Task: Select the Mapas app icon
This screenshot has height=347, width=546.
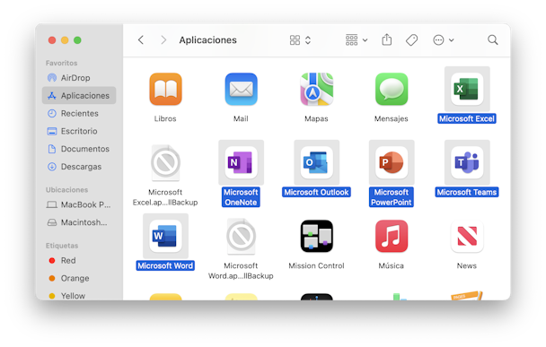Action: [316, 89]
